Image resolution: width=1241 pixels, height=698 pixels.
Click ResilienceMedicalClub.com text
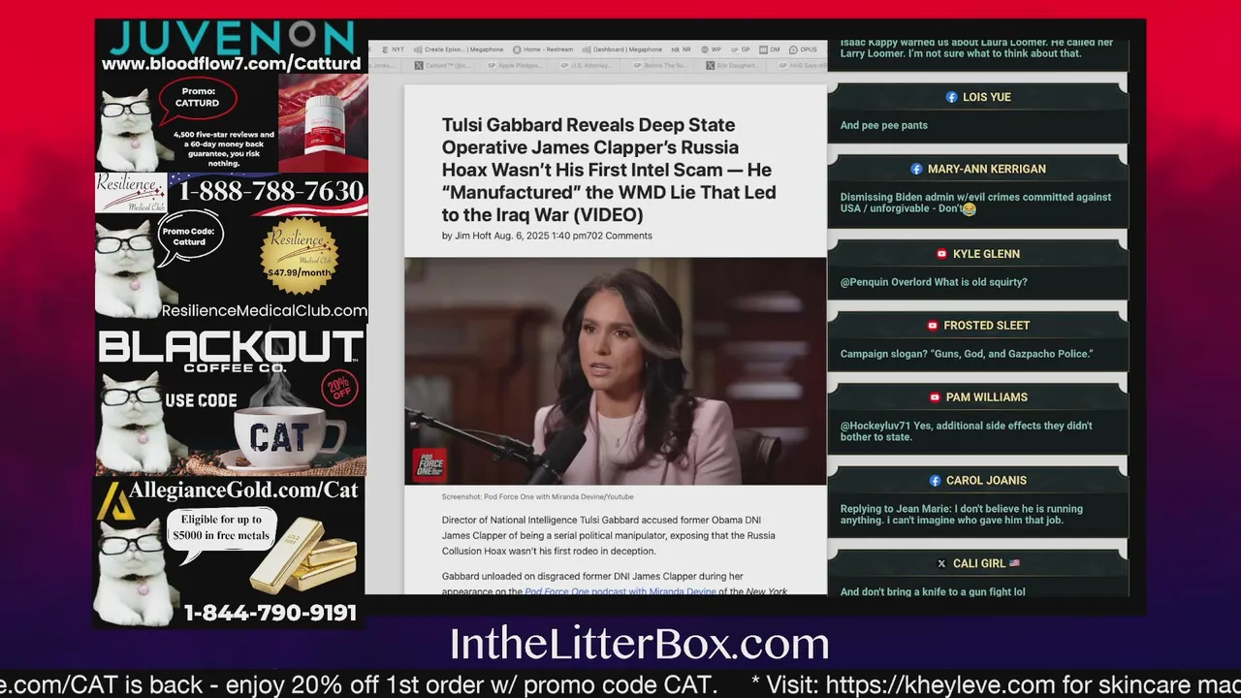(x=264, y=311)
